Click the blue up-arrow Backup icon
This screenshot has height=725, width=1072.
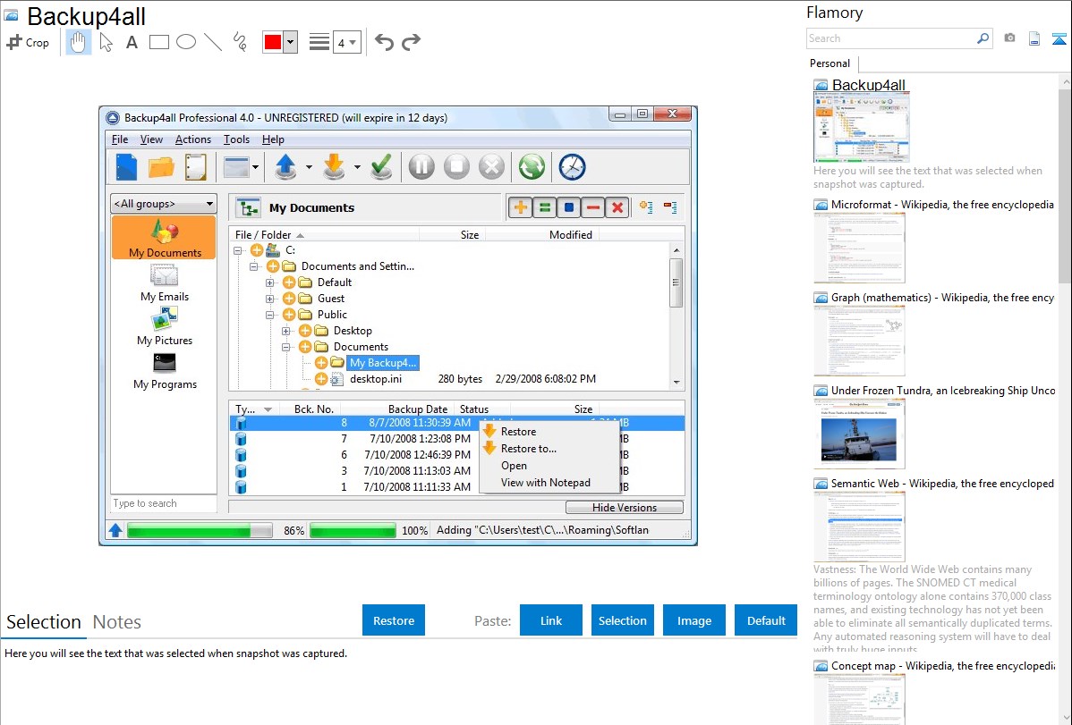click(285, 167)
